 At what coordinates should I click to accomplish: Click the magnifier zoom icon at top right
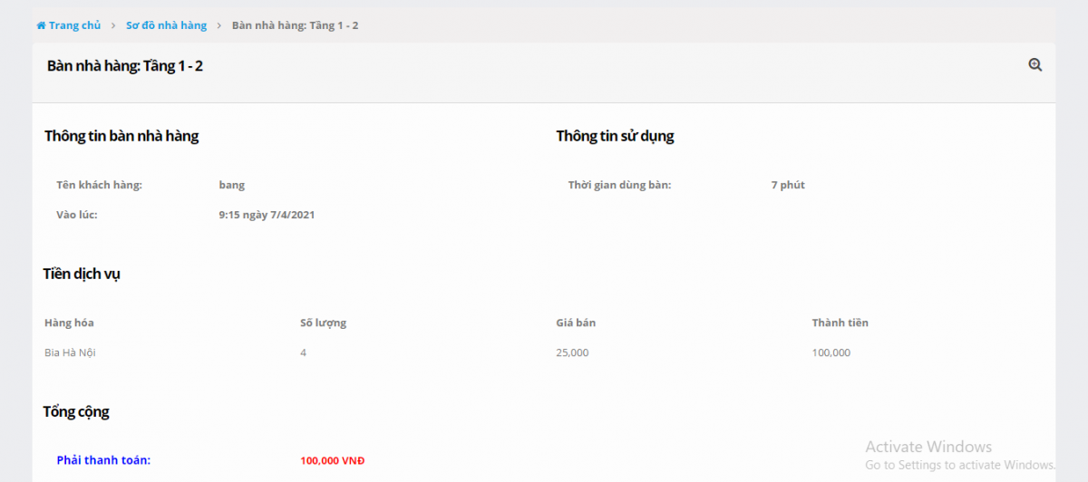coord(1035,65)
